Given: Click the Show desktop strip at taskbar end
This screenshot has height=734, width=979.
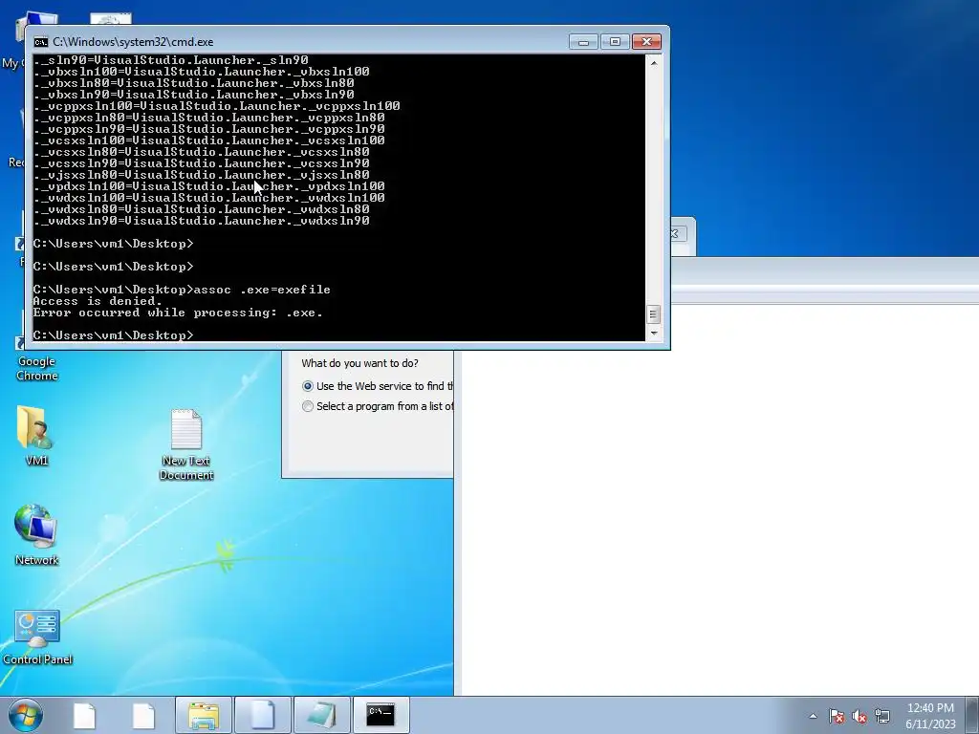Looking at the screenshot, I should pos(972,715).
